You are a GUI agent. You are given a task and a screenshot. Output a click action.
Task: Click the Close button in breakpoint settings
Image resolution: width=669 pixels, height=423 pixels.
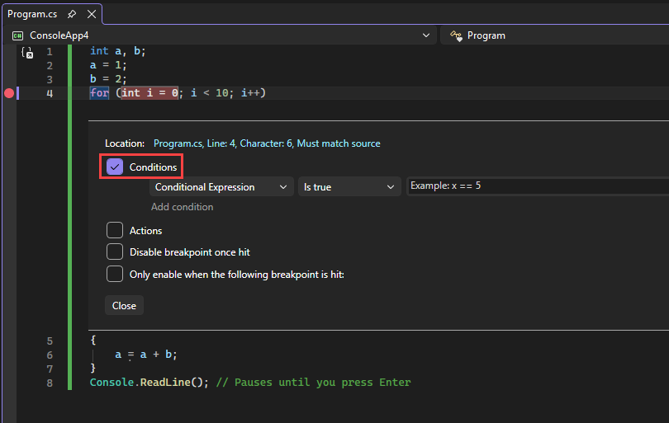(x=124, y=305)
